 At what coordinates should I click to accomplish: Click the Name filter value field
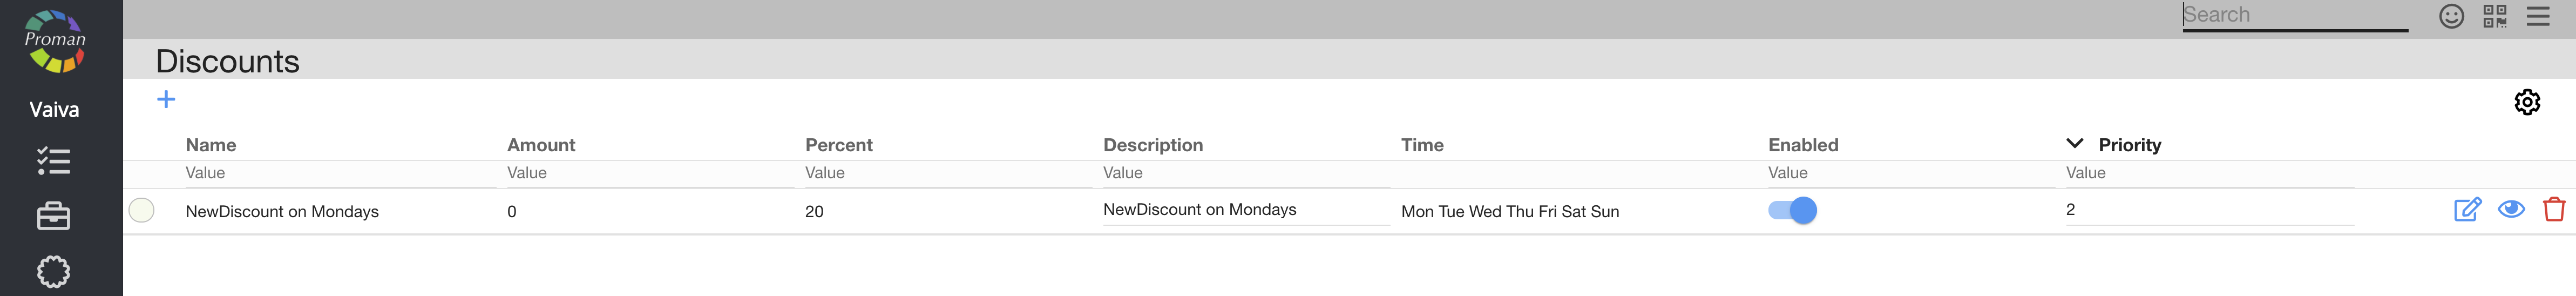click(x=340, y=173)
